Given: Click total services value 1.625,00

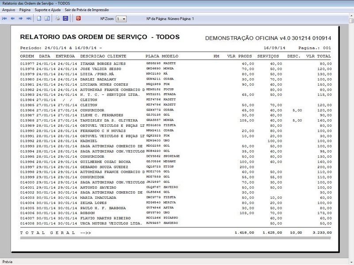Looking at the screenshot, I should pyautogui.click(x=272, y=233).
